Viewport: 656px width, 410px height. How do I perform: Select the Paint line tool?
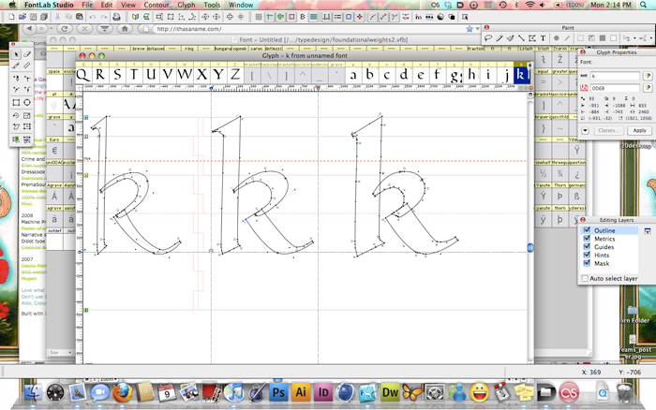click(521, 38)
